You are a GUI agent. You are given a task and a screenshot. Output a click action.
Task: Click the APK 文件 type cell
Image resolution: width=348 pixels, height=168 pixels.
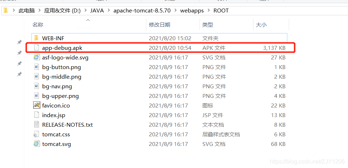pyautogui.click(x=214, y=48)
